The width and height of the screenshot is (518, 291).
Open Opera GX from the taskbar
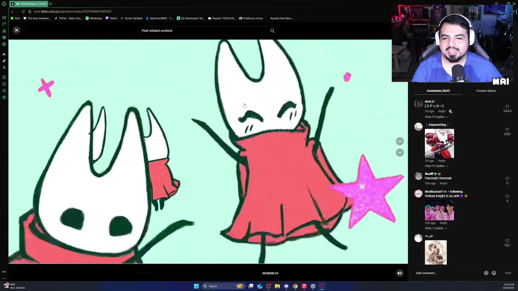pyautogui.click(x=322, y=286)
